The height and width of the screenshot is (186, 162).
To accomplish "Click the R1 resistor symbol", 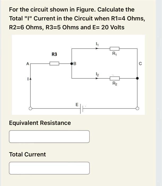I will tap(115, 49).
